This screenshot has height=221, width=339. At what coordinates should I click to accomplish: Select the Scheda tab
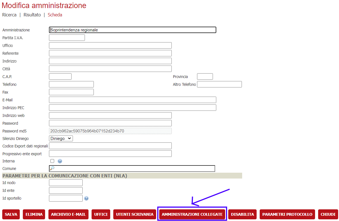pos(55,15)
